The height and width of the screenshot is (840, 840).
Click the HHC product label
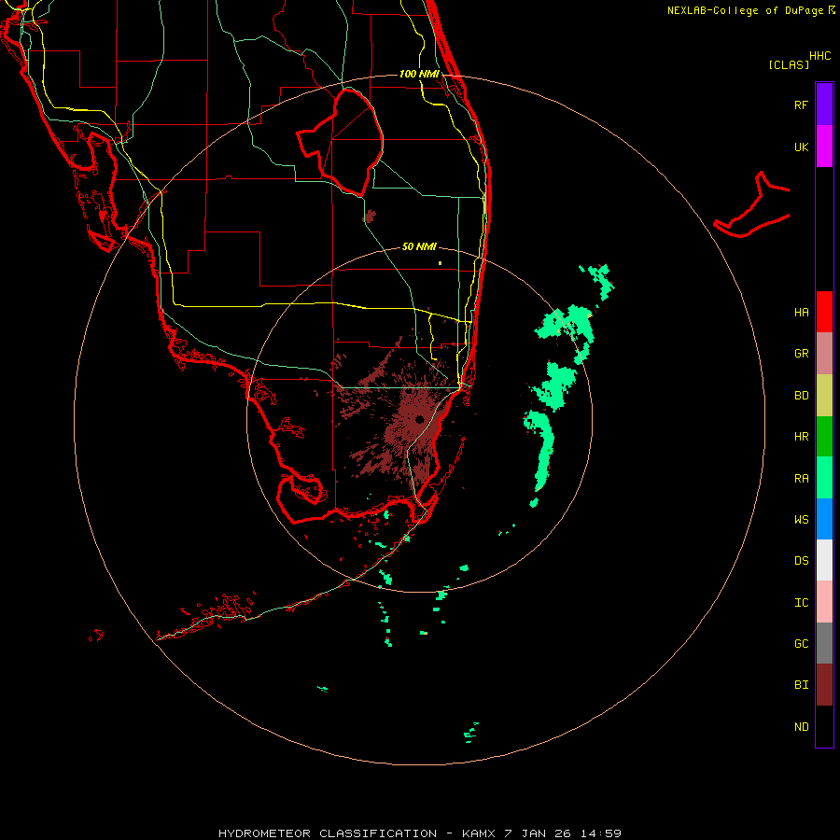tap(820, 56)
